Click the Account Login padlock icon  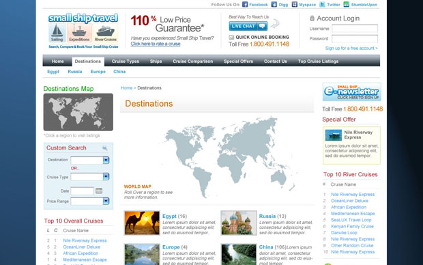(x=312, y=18)
